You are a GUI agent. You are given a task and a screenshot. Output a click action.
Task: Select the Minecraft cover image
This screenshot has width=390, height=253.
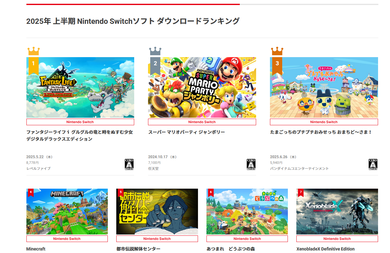(67, 212)
